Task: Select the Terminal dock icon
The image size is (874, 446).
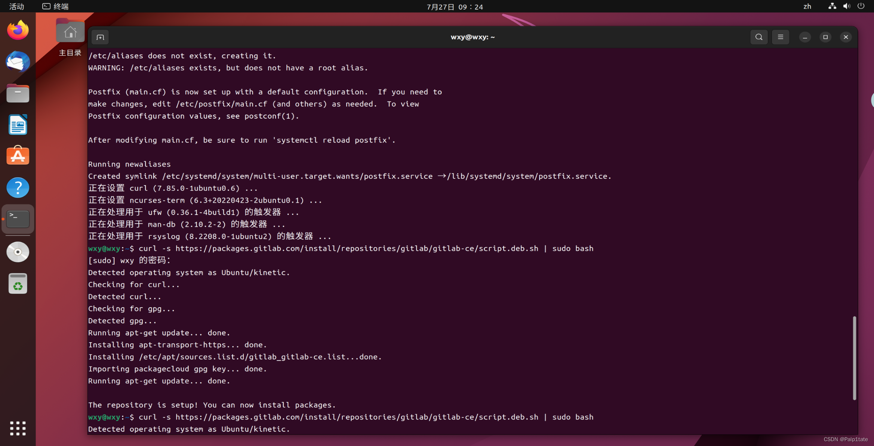Action: (18, 219)
